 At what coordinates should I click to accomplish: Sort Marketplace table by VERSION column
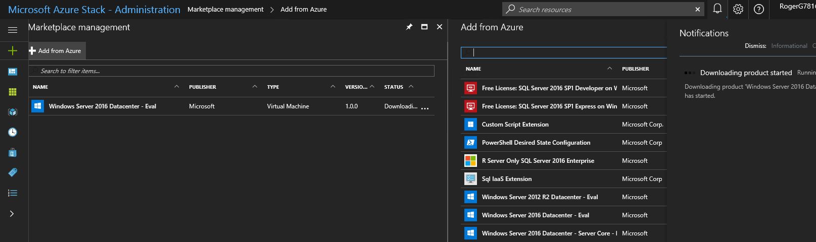click(356, 87)
